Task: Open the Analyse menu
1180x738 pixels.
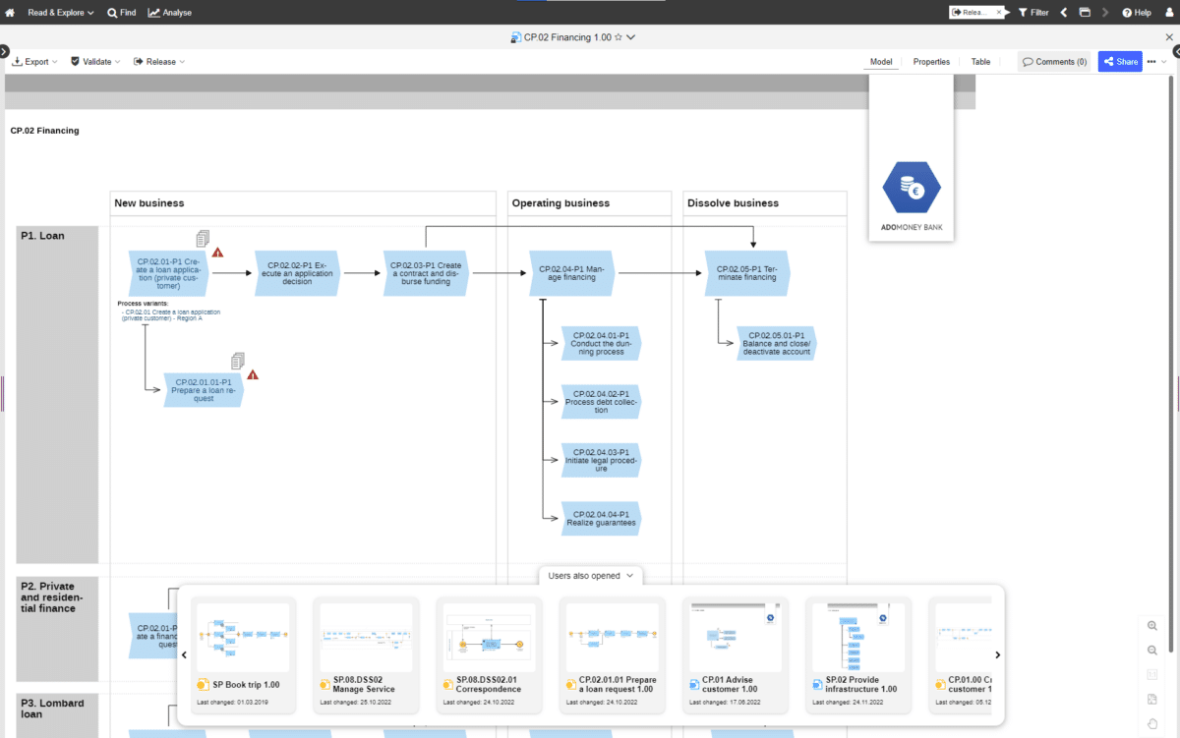Action: click(169, 12)
